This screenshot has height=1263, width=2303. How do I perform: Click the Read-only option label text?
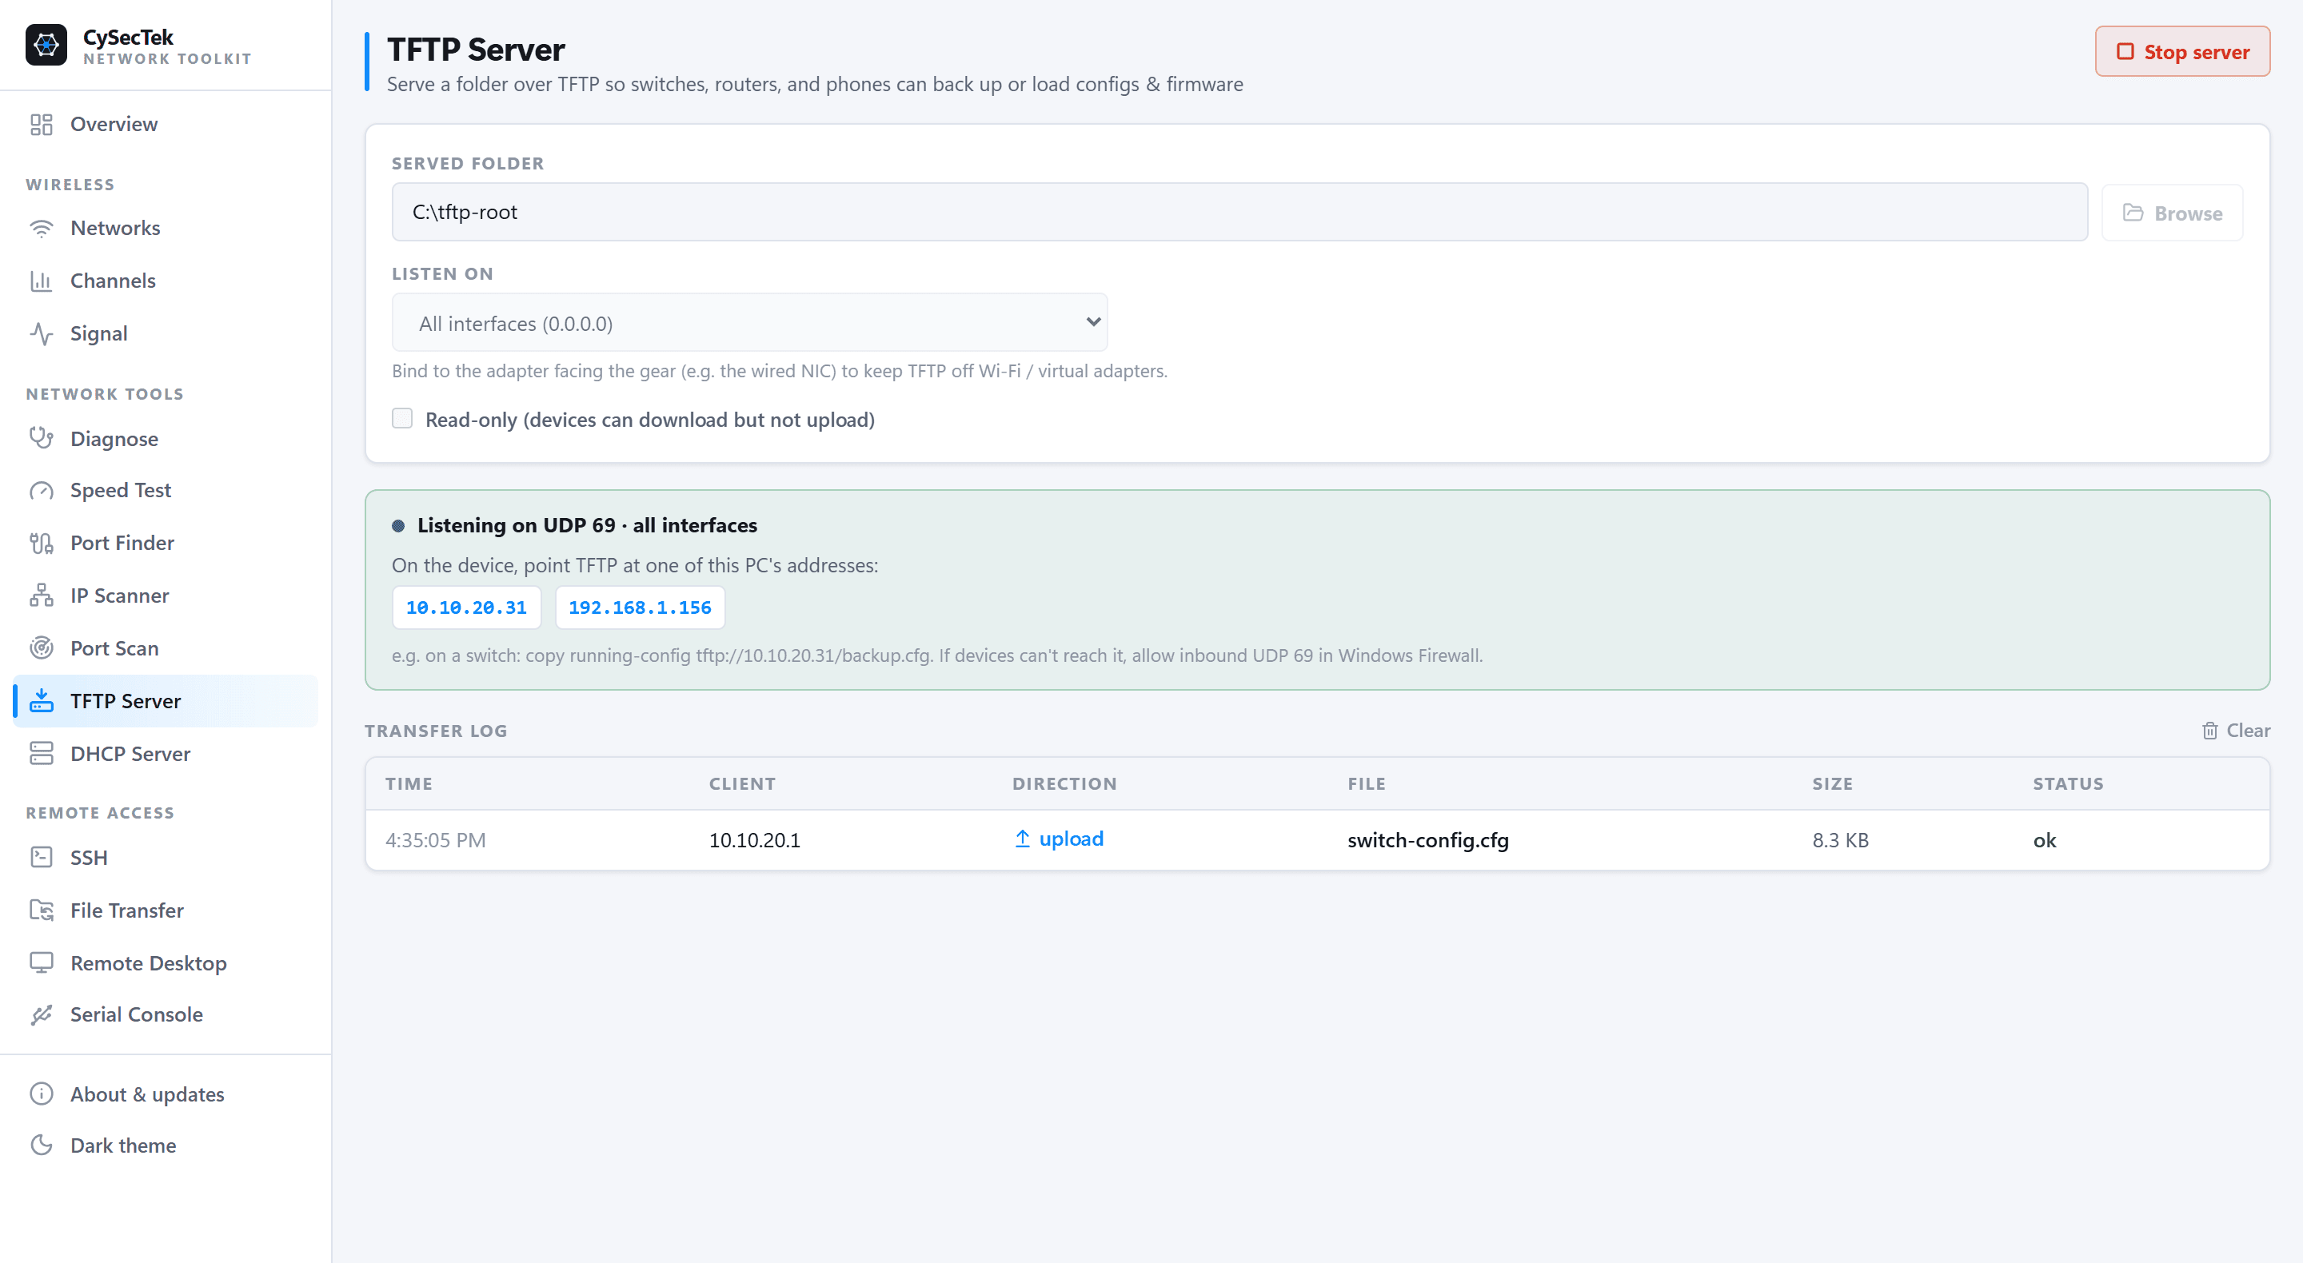650,420
